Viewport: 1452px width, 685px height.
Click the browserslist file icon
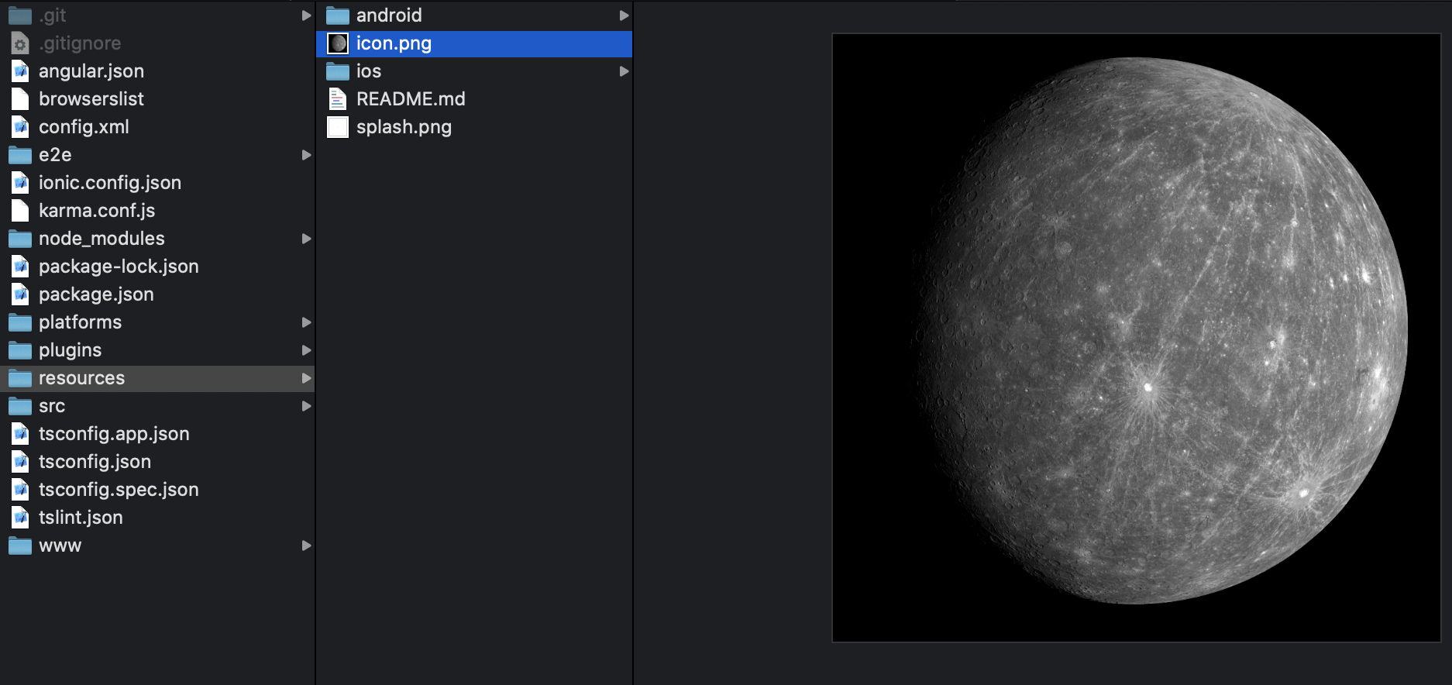pyautogui.click(x=20, y=99)
